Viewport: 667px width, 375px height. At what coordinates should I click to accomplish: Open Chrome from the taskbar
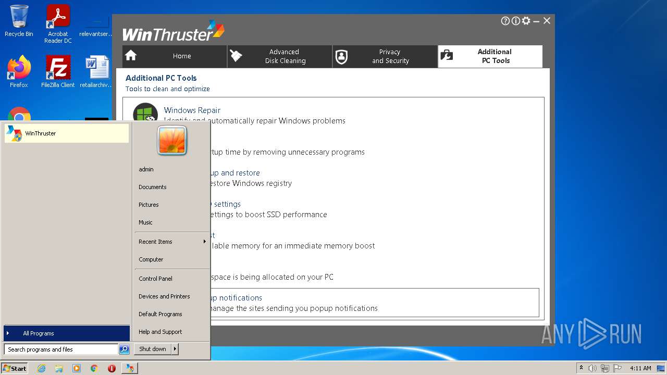94,368
